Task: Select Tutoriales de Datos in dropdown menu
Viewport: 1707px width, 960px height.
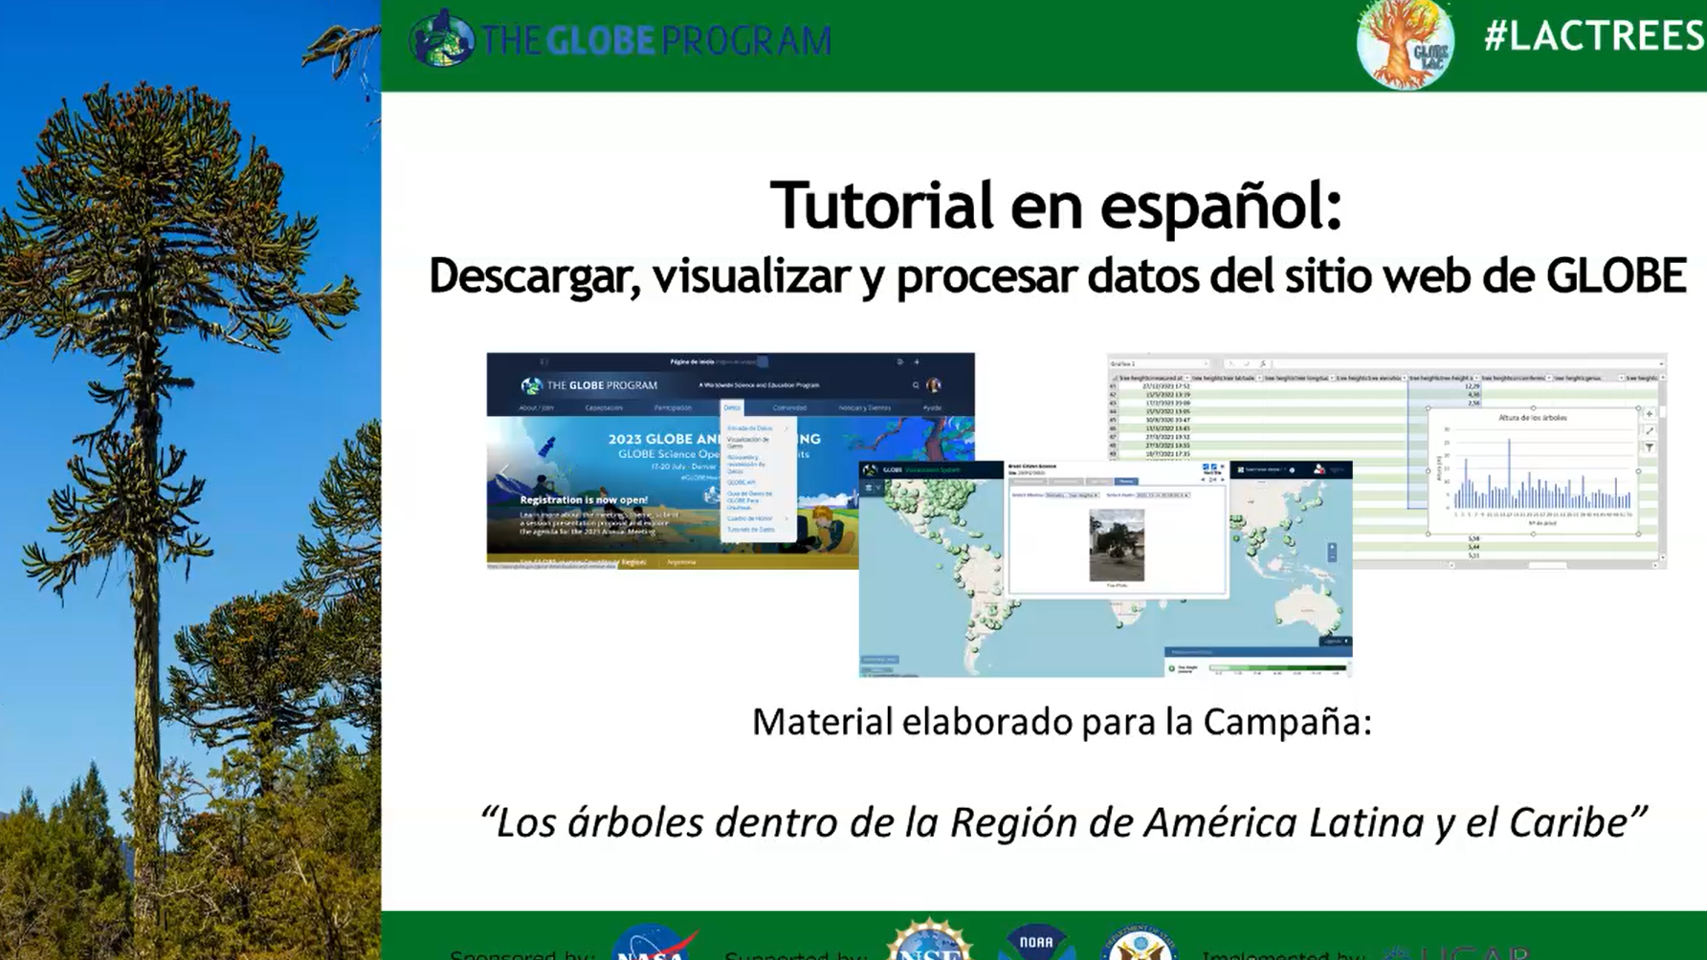Action: pos(751,530)
